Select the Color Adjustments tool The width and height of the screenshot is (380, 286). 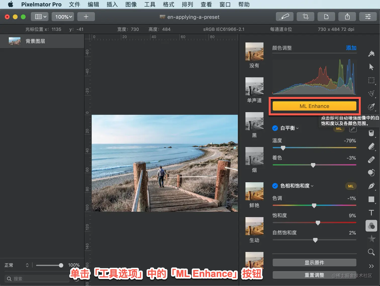click(x=371, y=226)
